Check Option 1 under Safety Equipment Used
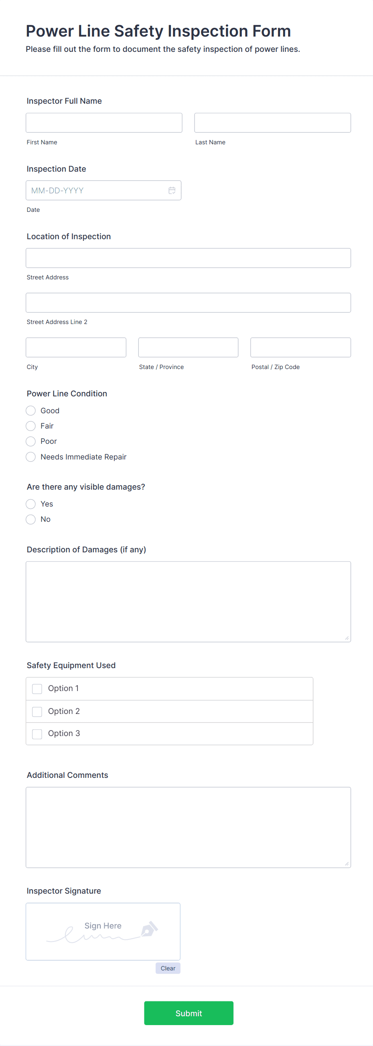This screenshot has height=1046, width=373. tap(37, 689)
